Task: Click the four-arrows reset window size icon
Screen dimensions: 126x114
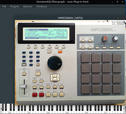Action: 114,23
